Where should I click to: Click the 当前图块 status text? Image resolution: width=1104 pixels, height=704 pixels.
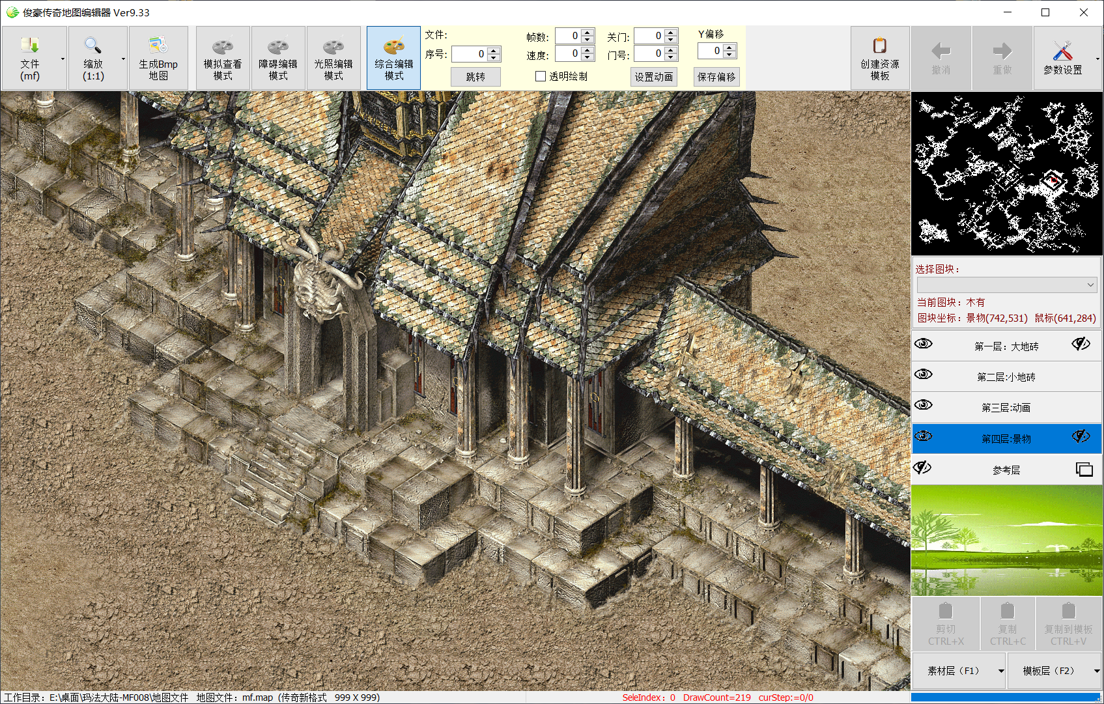[x=951, y=302]
